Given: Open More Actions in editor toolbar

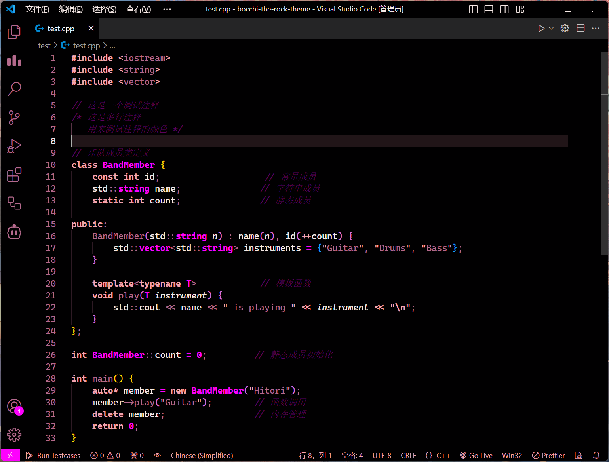Looking at the screenshot, I should pos(596,28).
